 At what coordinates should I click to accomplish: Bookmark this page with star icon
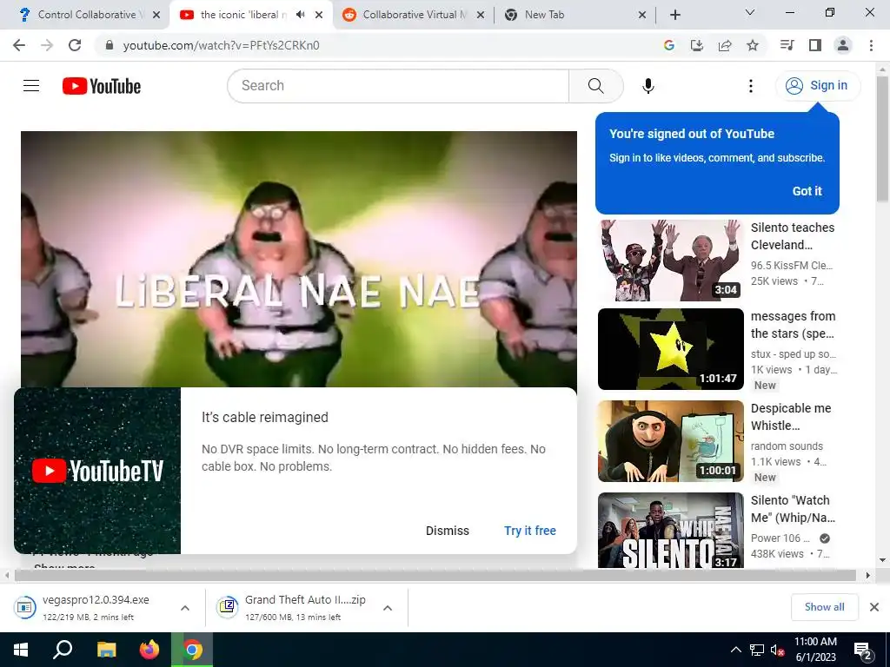(753, 45)
